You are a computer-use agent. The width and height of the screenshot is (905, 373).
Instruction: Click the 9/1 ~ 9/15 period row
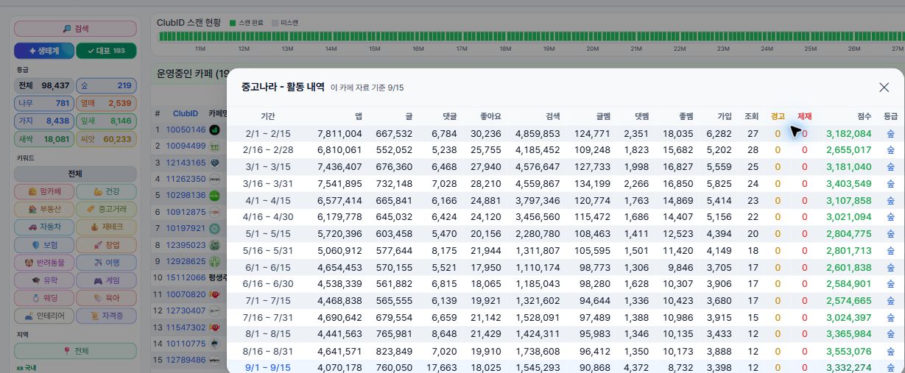pos(566,367)
